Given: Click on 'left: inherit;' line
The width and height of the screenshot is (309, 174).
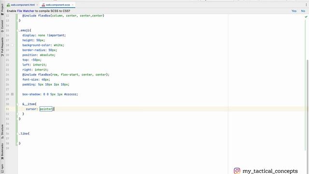Looking at the screenshot, I should pyautogui.click(x=34, y=65).
